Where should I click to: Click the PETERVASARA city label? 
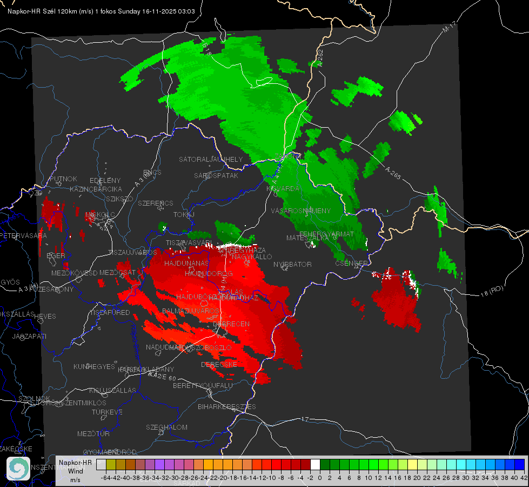click(24, 235)
